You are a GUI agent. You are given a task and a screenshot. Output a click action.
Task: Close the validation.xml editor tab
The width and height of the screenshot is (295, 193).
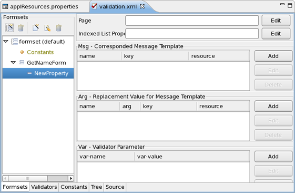(142, 6)
